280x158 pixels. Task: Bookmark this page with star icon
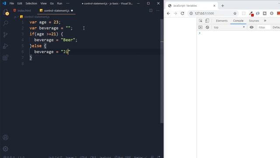click(x=235, y=14)
